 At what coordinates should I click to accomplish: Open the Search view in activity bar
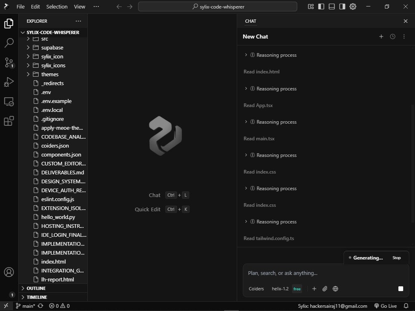[x=9, y=43]
